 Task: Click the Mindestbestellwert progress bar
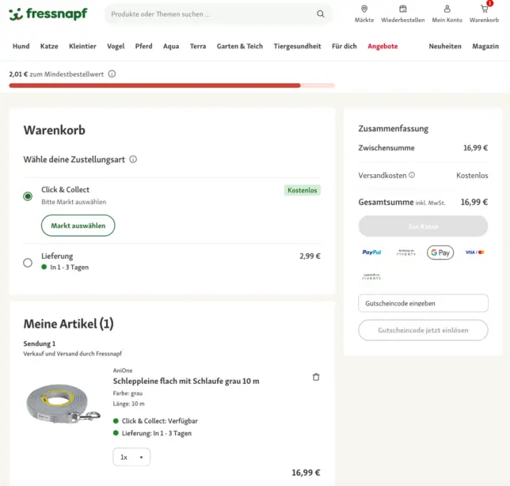click(x=172, y=85)
